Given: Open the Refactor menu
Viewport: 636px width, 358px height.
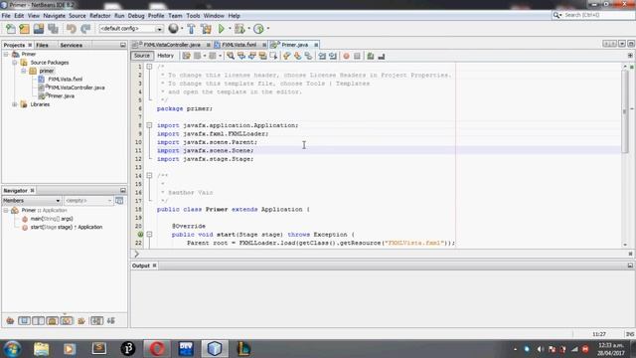Looking at the screenshot, I should [x=100, y=16].
